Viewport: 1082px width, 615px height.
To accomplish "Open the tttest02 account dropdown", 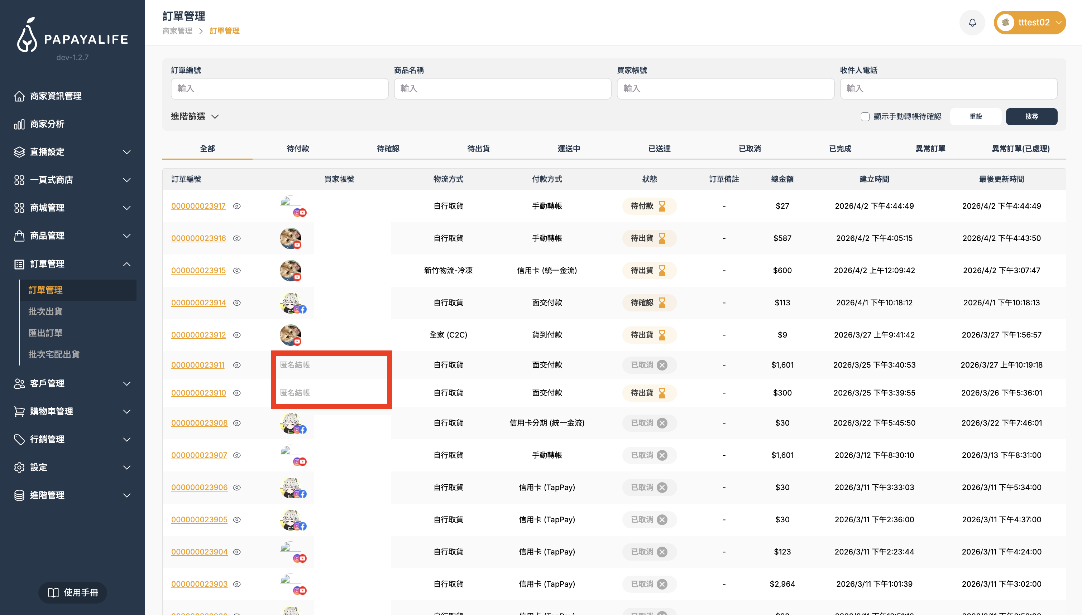I will [x=1029, y=23].
